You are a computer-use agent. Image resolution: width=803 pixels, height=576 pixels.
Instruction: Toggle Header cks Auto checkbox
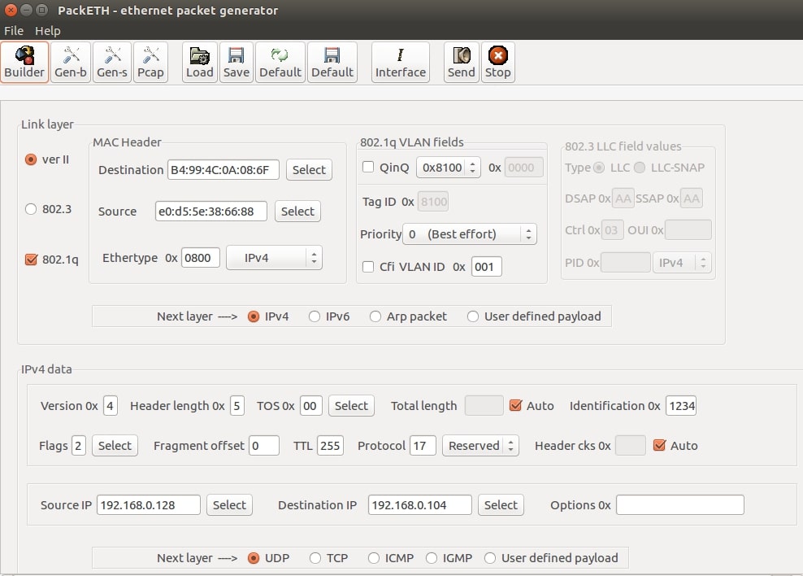(x=660, y=445)
